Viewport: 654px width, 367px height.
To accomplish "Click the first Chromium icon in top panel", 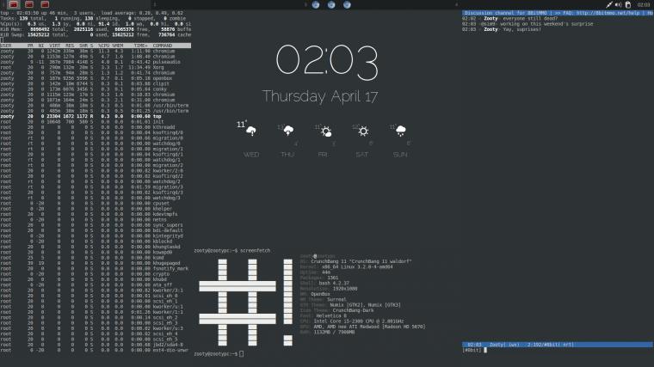I will 316,4.
